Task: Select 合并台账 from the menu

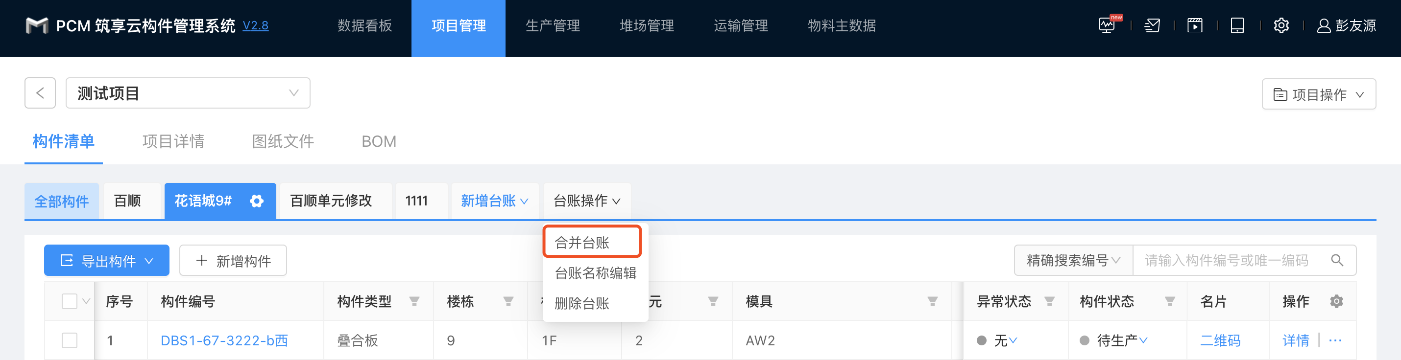Action: coord(582,243)
